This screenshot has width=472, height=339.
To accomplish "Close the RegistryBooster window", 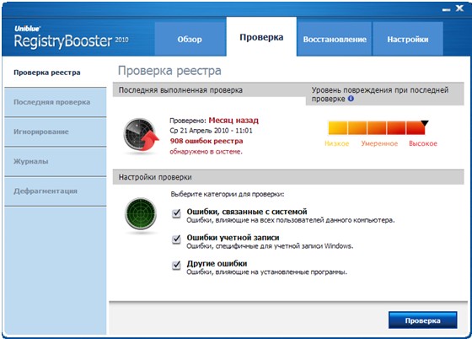I will (x=459, y=8).
